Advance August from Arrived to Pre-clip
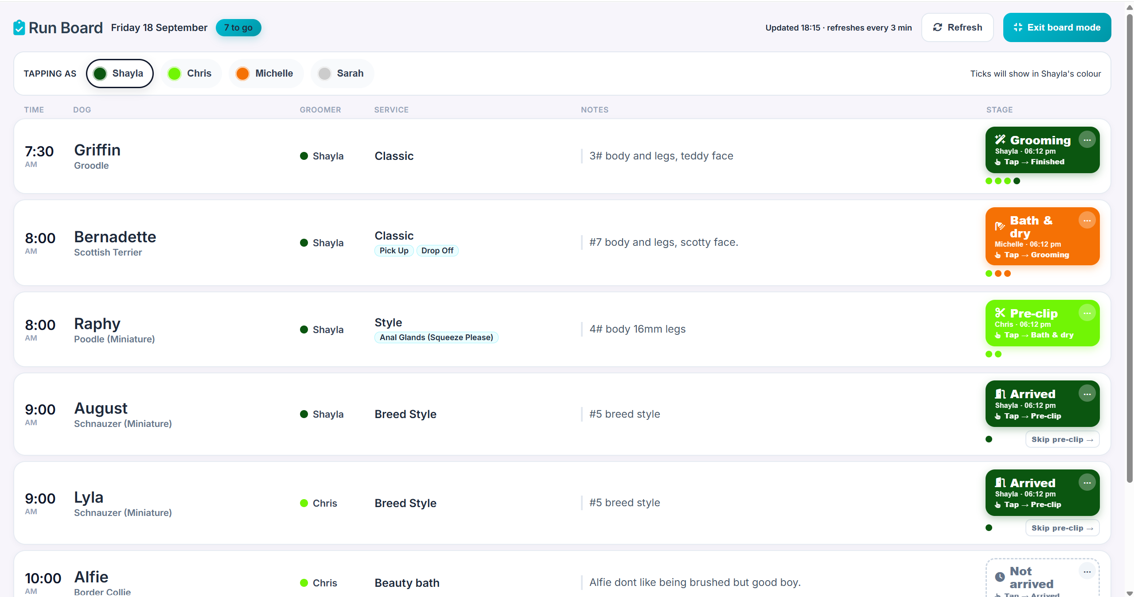Viewport: 1134px width, 597px height. tap(1042, 404)
